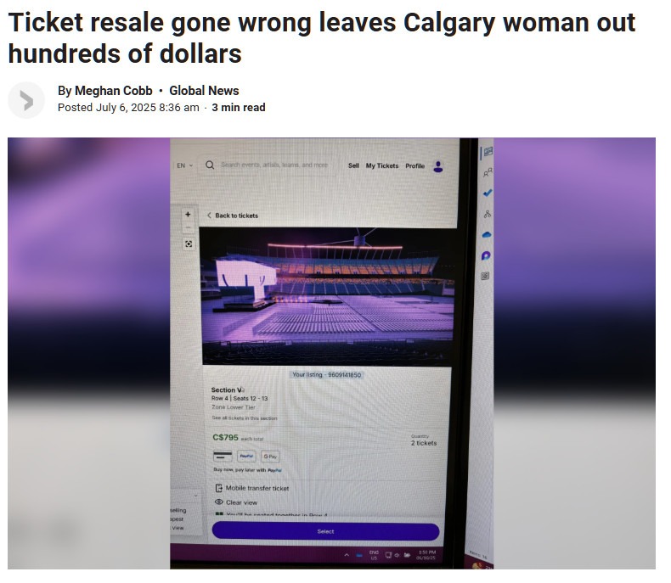Click the purple Select button
The width and height of the screenshot is (671, 583).
pyautogui.click(x=325, y=531)
